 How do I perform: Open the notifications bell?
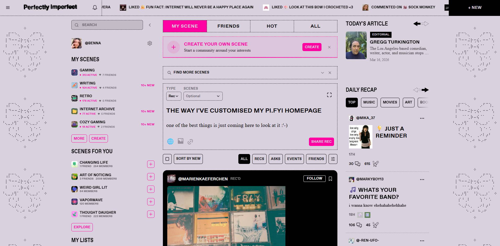(95, 8)
